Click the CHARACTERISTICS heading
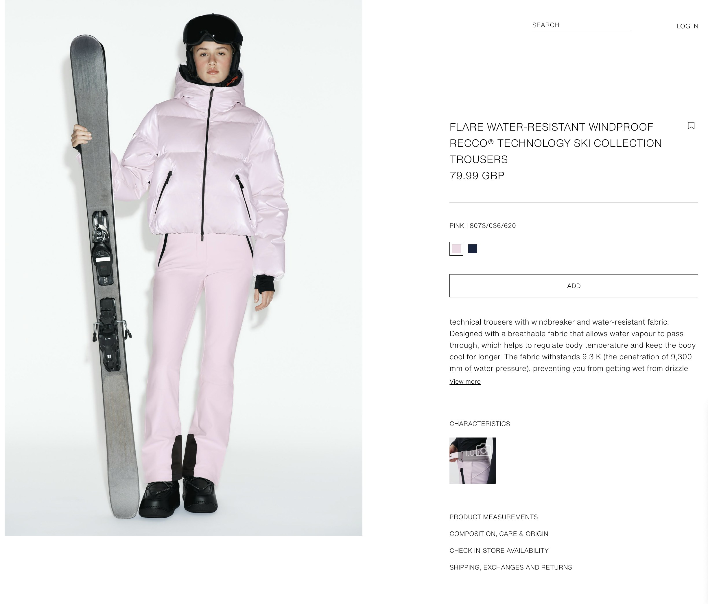This screenshot has width=708, height=604. tap(480, 424)
